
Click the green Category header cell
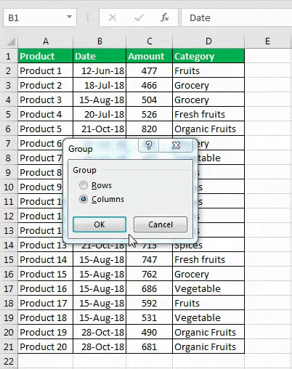[x=208, y=56]
